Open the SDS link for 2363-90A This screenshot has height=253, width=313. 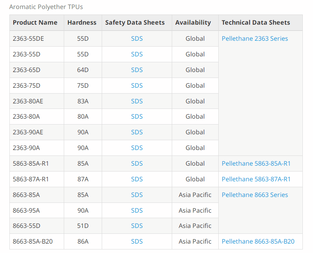[x=137, y=148]
